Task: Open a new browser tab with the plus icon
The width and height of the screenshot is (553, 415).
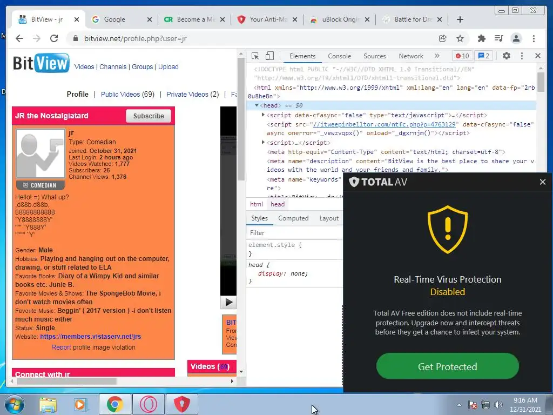Action: [460, 19]
